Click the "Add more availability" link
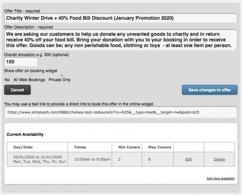This screenshot has height=195, width=242. [221, 178]
